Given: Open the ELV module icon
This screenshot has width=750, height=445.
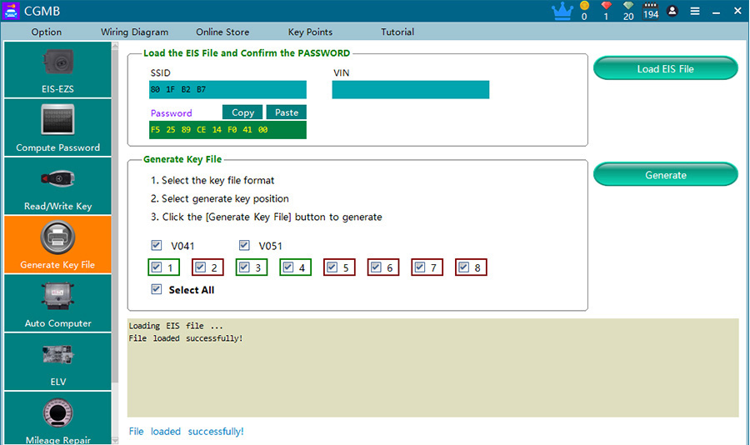Looking at the screenshot, I should pos(57,355).
